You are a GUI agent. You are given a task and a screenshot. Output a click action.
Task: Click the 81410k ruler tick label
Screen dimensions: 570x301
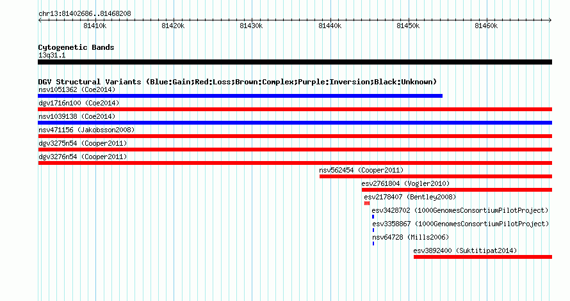click(x=95, y=26)
